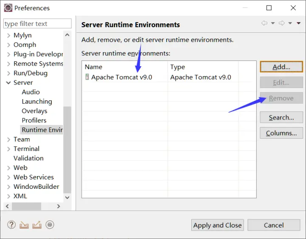The image size is (306, 239).
Task: Click Apply and Close button
Action: coord(217,225)
